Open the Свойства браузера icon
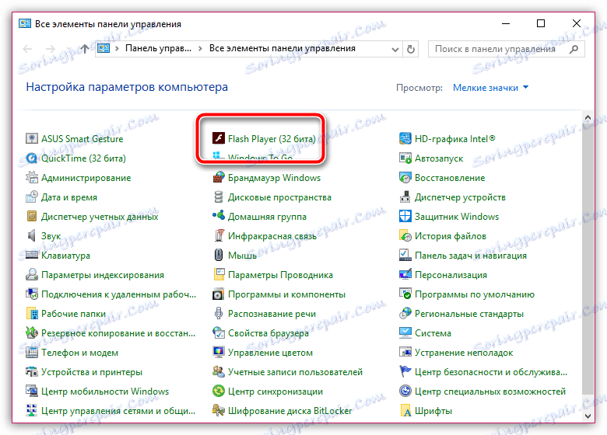 [219, 332]
